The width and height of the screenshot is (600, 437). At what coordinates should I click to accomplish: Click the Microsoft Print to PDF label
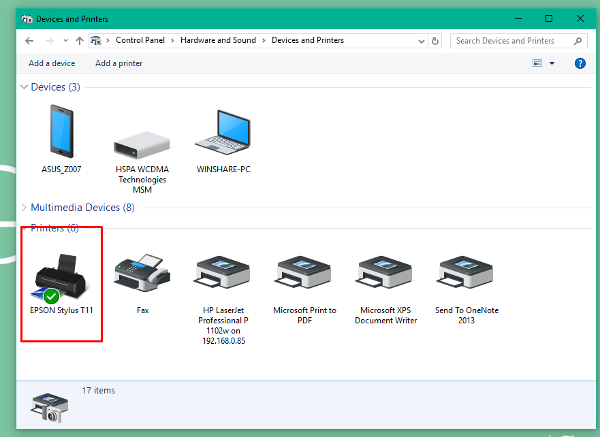coord(304,315)
